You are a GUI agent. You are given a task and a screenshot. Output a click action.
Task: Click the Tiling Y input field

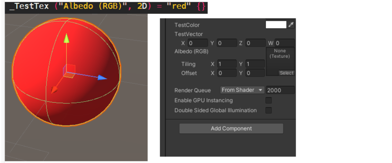255,64
